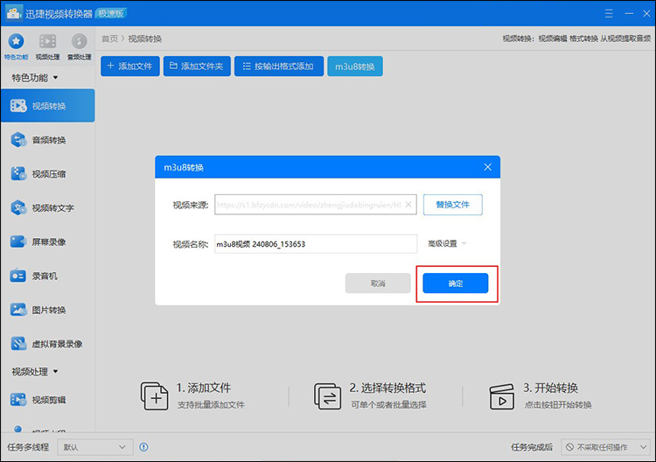Open the 任务完成后 不采取任何操作 dropdown

pyautogui.click(x=606, y=447)
